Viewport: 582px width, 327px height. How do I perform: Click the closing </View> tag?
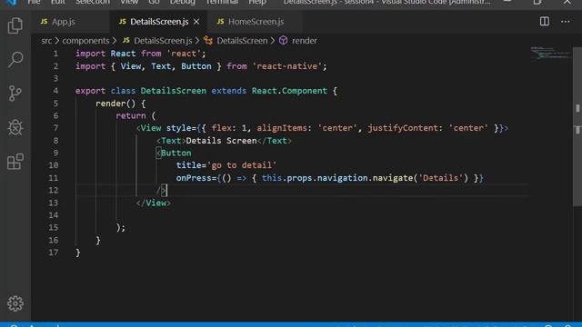click(154, 203)
